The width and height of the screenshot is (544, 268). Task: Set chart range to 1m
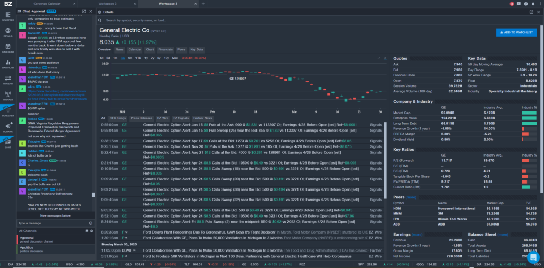coord(115,58)
